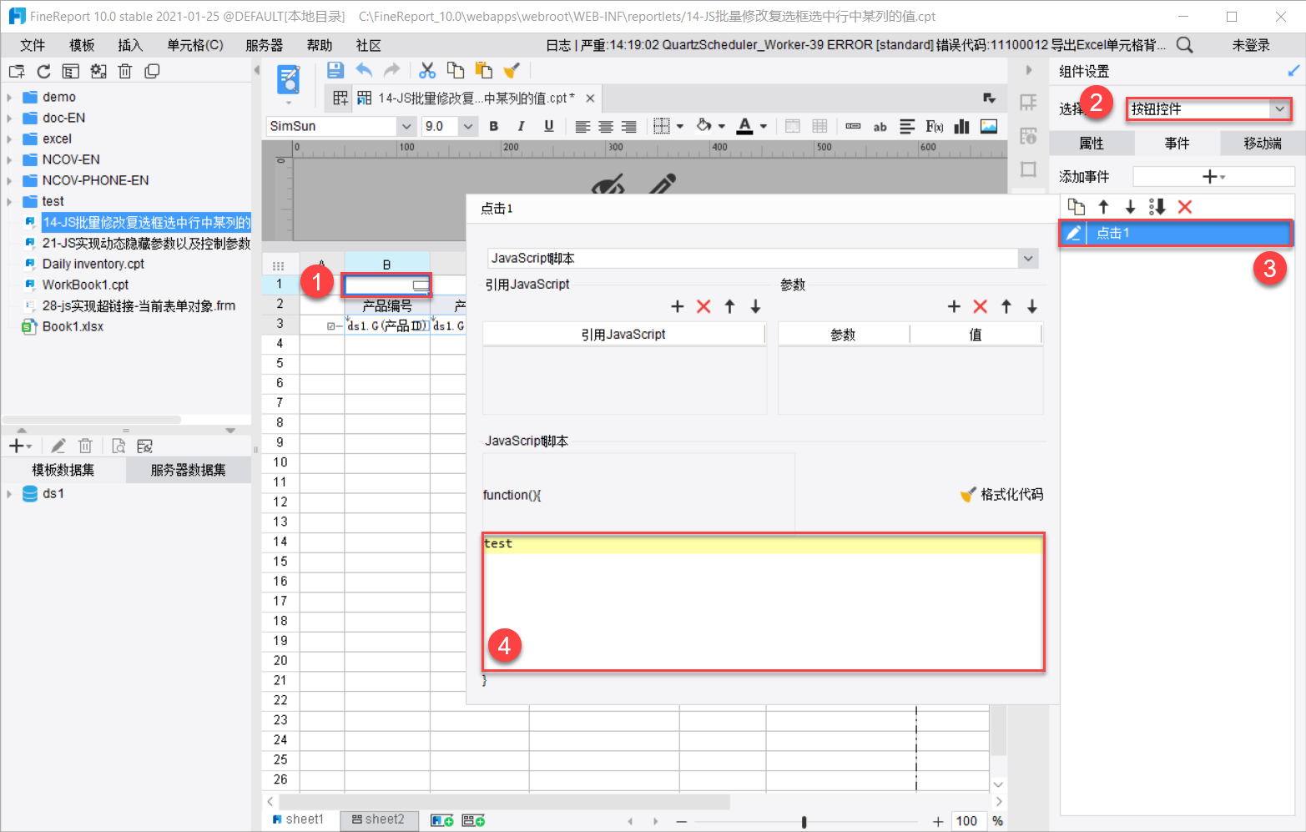This screenshot has height=832, width=1306.
Task: Undo the last action
Action: 364,71
